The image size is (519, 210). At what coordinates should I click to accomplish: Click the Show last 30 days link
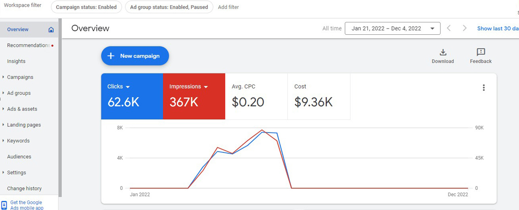(497, 28)
